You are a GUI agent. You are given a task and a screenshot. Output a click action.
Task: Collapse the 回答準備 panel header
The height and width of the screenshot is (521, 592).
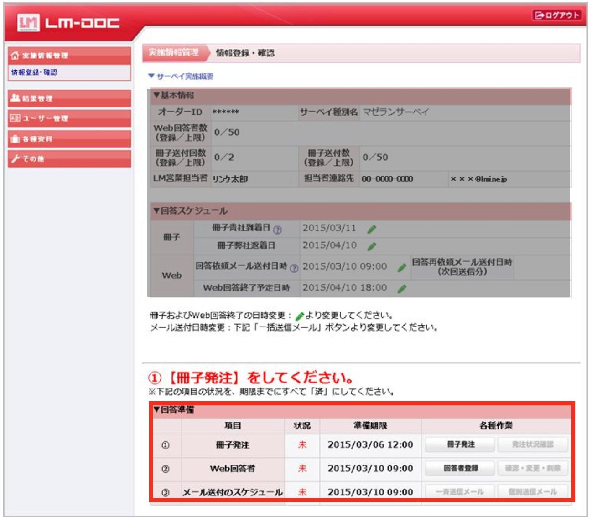(x=173, y=410)
